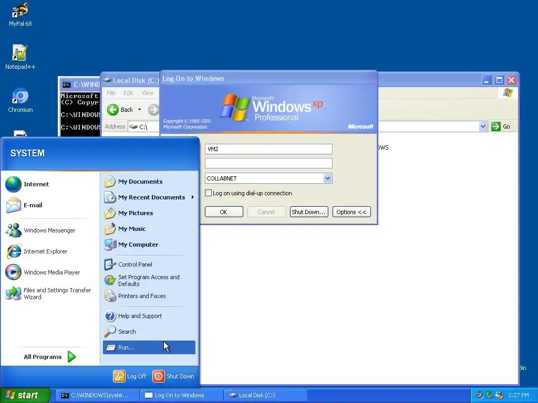Open the COLLABNET domain dropdown
Viewport: 538px width, 403px height.
tap(328, 178)
